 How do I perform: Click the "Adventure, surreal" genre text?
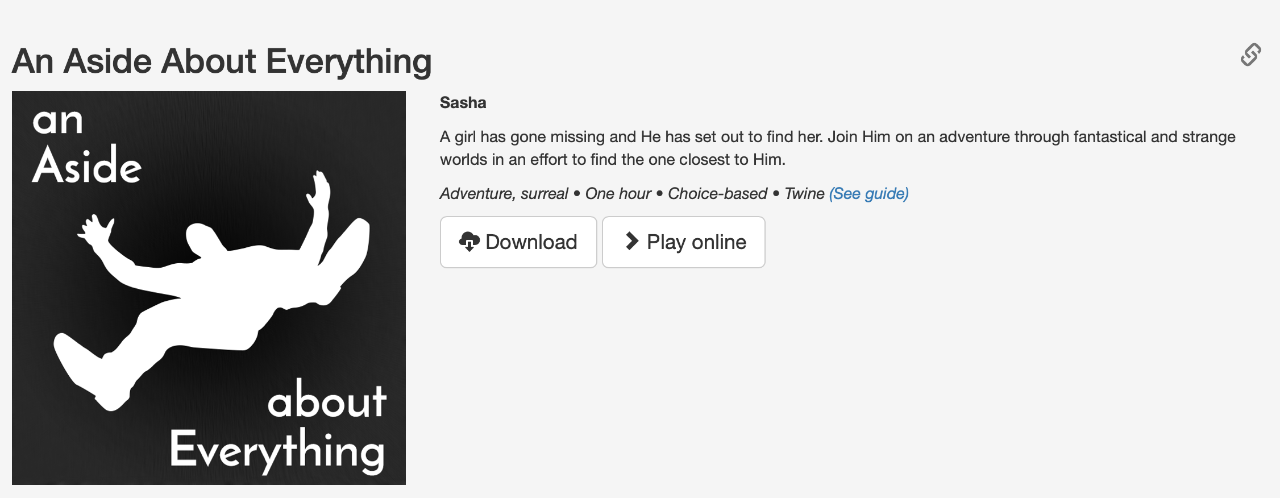point(504,194)
